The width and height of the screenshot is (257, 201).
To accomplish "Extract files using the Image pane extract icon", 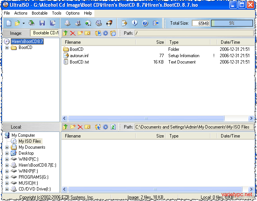I will (98, 33).
